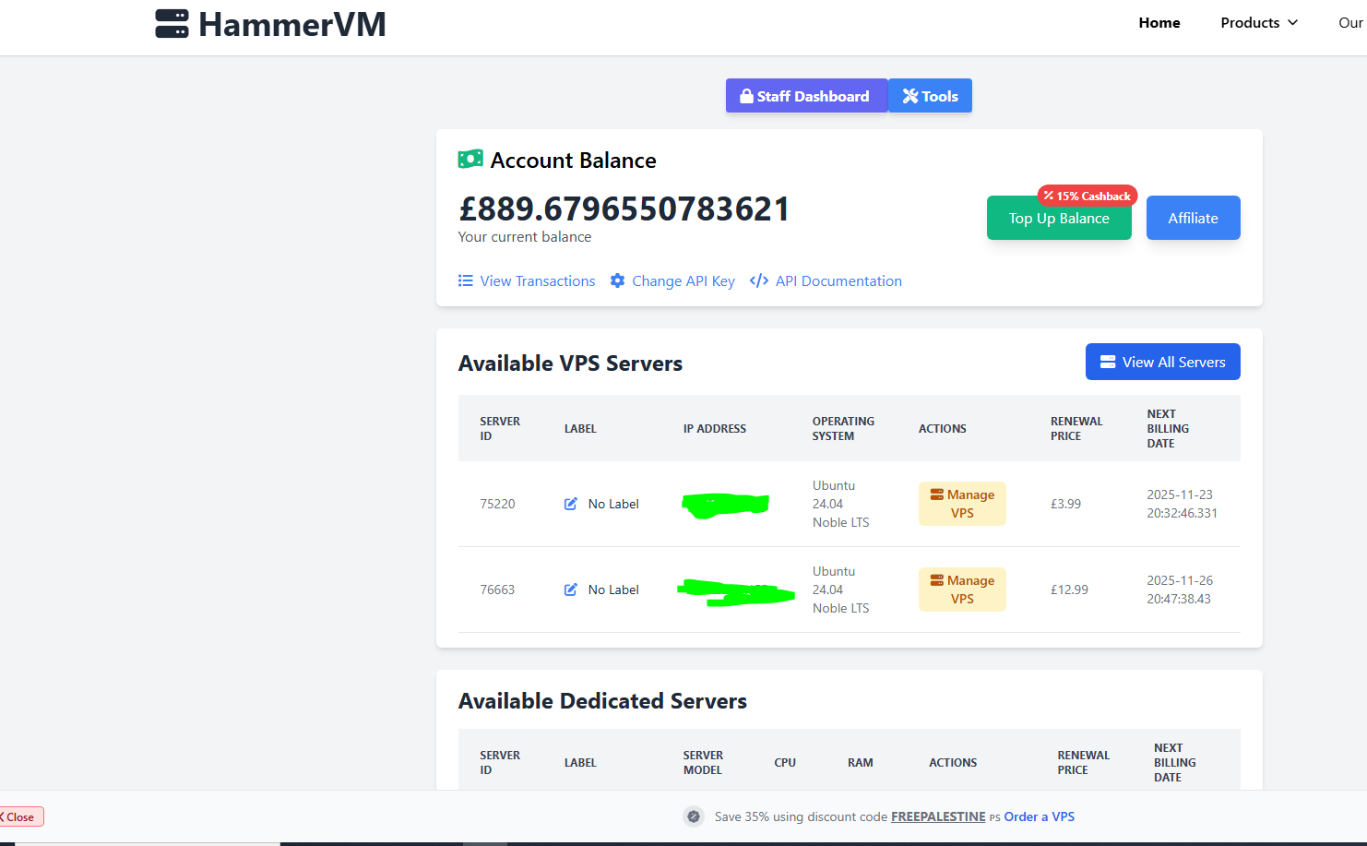Open the Tools page

(x=930, y=96)
